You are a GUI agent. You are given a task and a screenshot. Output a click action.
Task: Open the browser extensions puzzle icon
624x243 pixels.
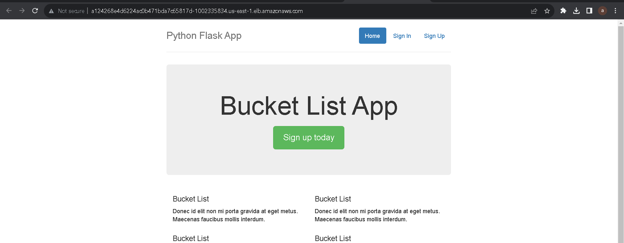click(x=563, y=11)
